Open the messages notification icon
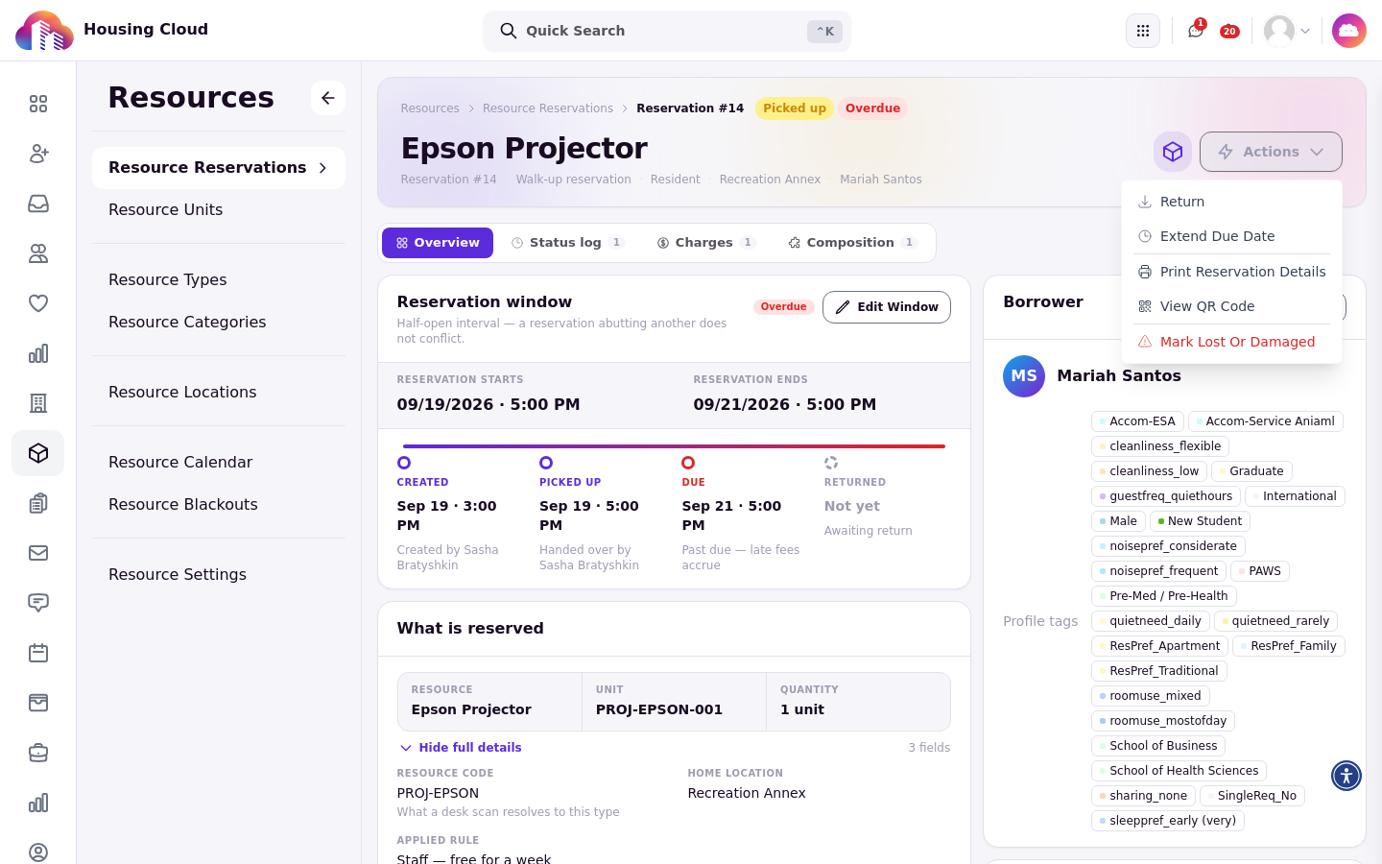This screenshot has height=864, width=1382. click(1196, 31)
